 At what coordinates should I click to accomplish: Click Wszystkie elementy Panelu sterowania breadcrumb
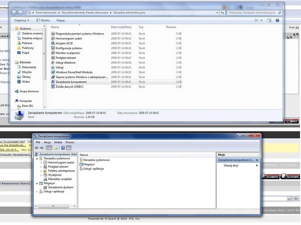click(x=85, y=13)
